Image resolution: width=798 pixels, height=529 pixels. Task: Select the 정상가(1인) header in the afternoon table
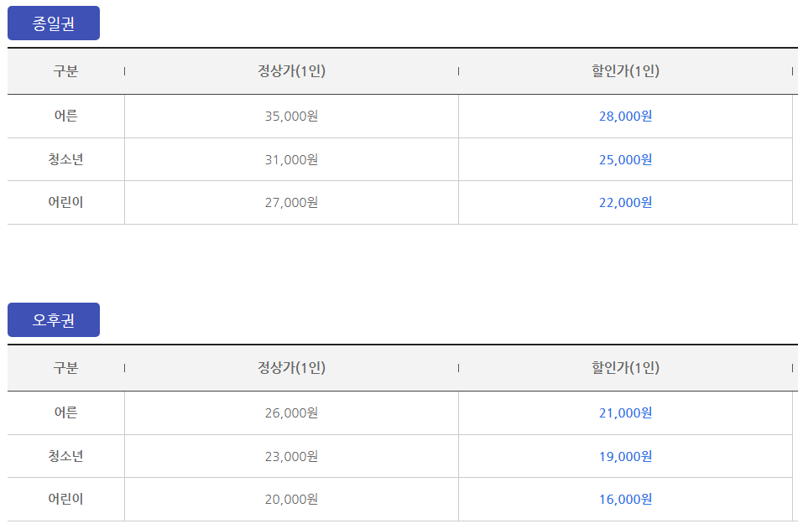pos(291,369)
